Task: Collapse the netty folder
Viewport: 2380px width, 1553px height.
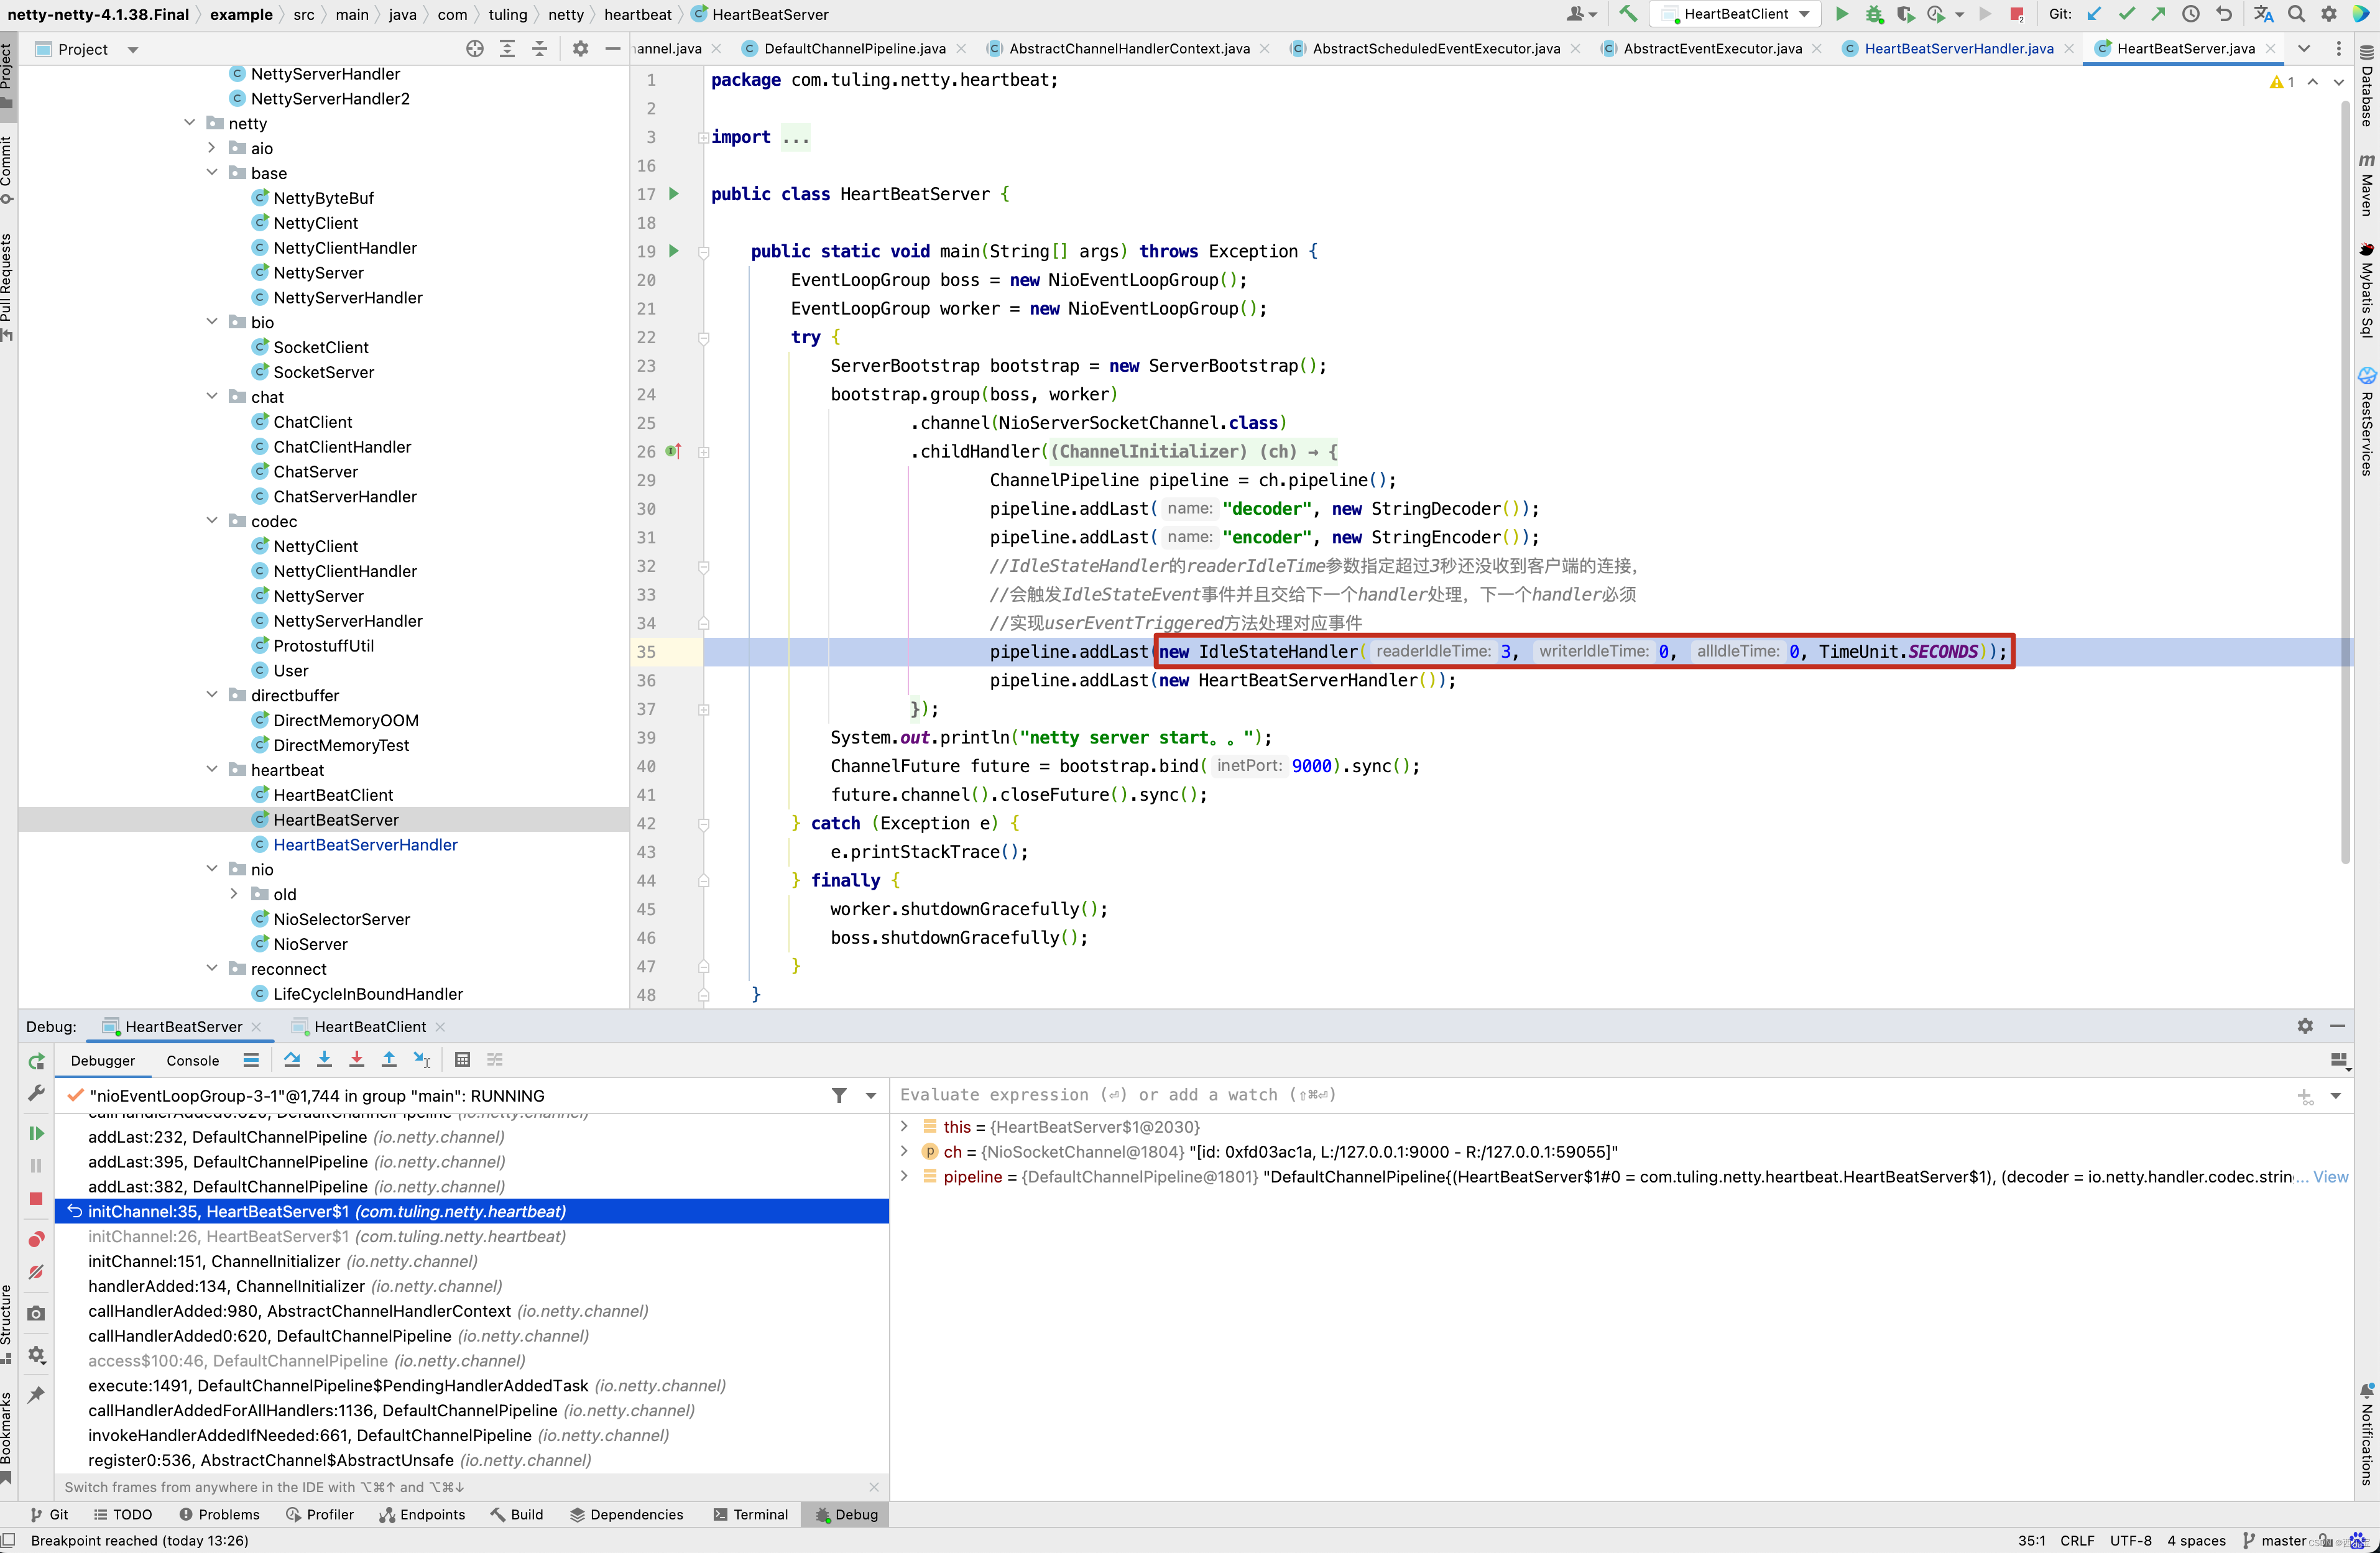Action: pyautogui.click(x=190, y=123)
